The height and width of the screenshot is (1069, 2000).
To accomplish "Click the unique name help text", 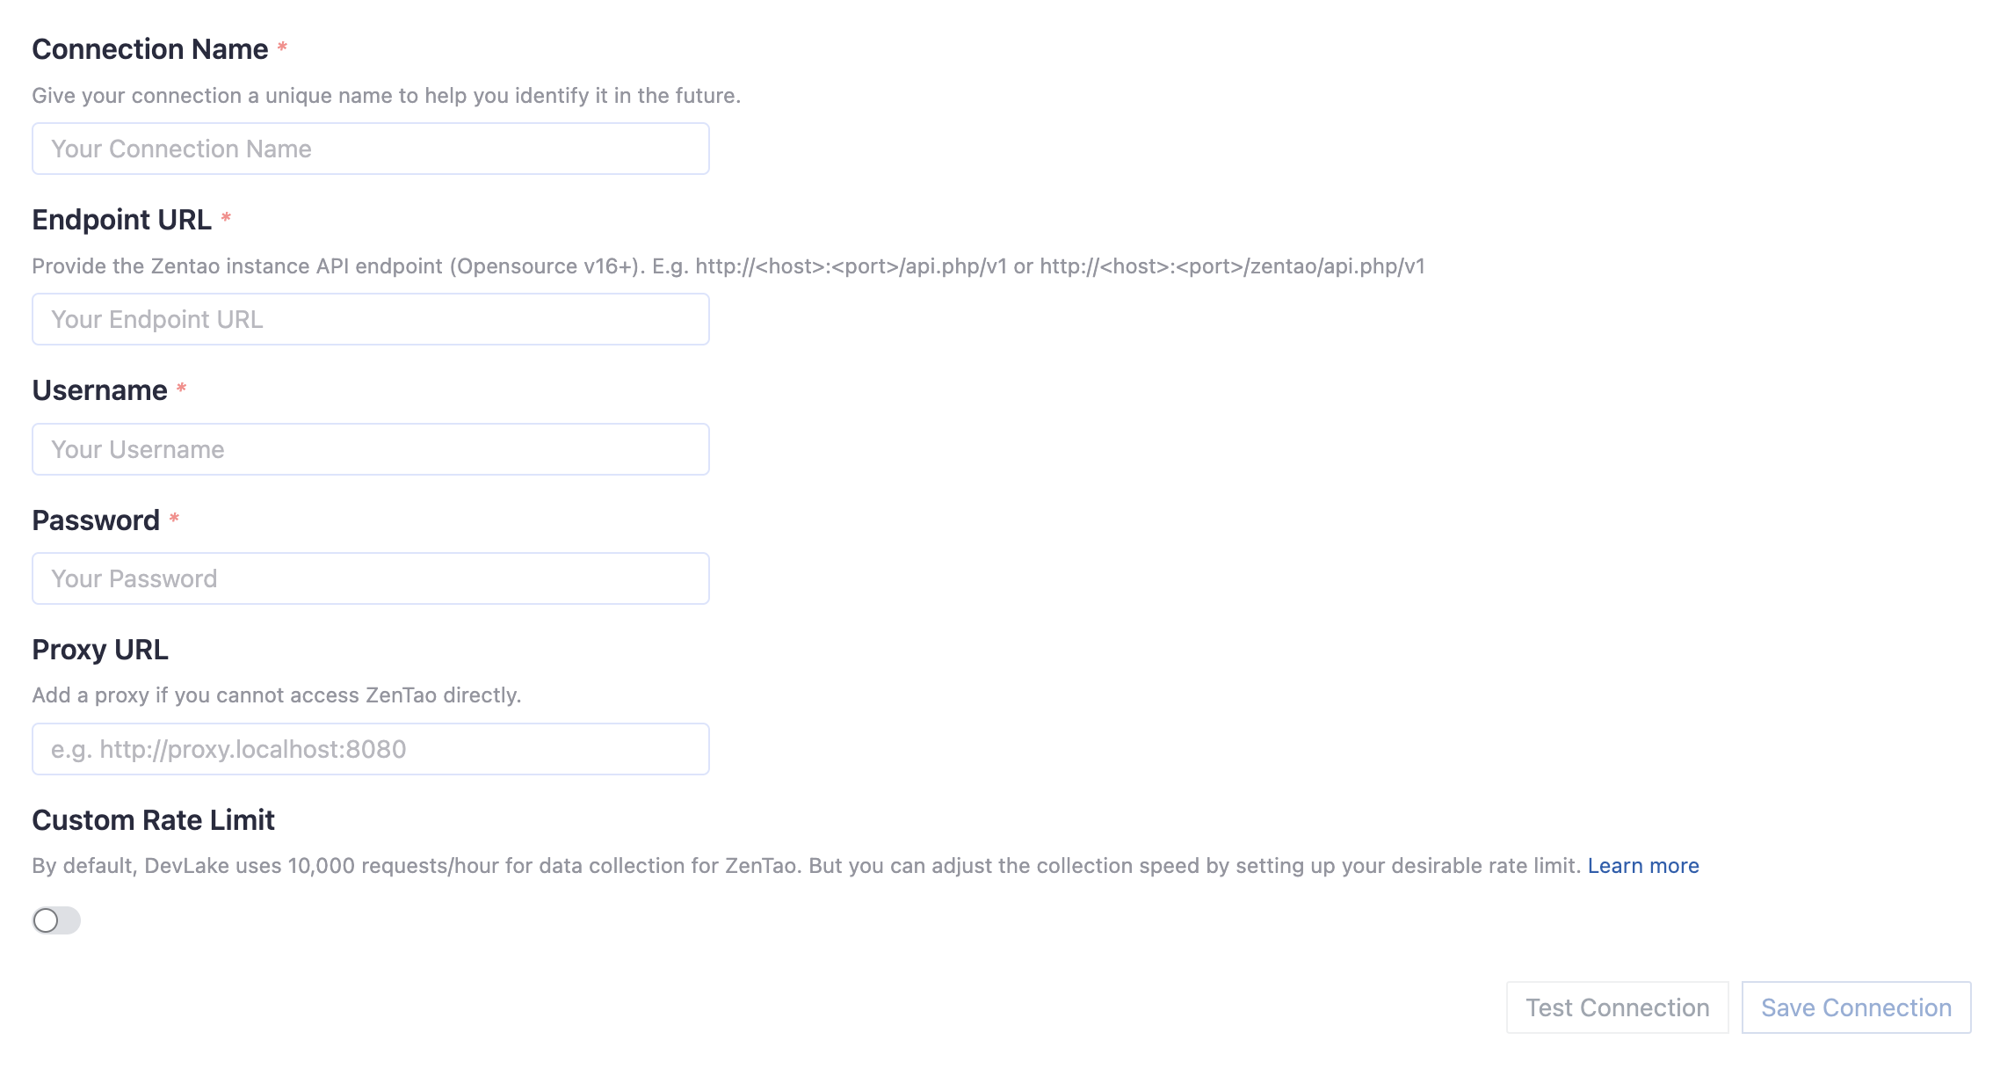I will point(387,96).
